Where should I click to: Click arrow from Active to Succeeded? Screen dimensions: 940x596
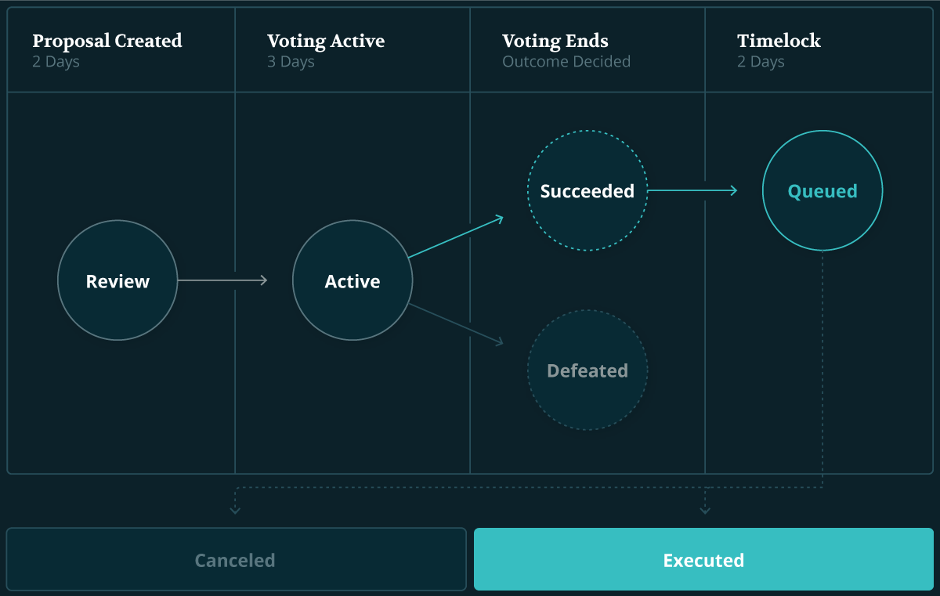(x=456, y=237)
